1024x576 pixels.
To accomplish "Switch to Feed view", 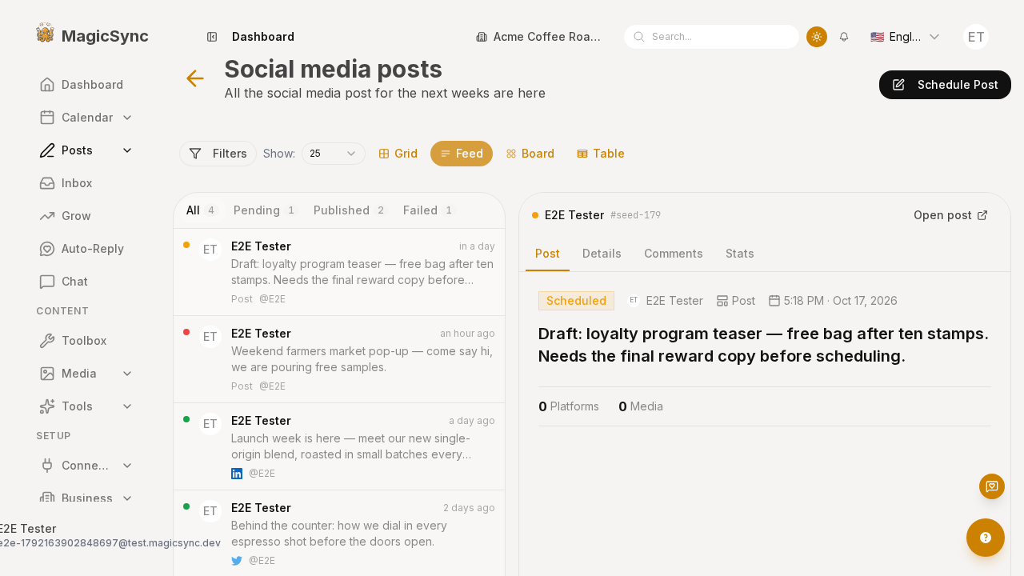I will coord(462,154).
